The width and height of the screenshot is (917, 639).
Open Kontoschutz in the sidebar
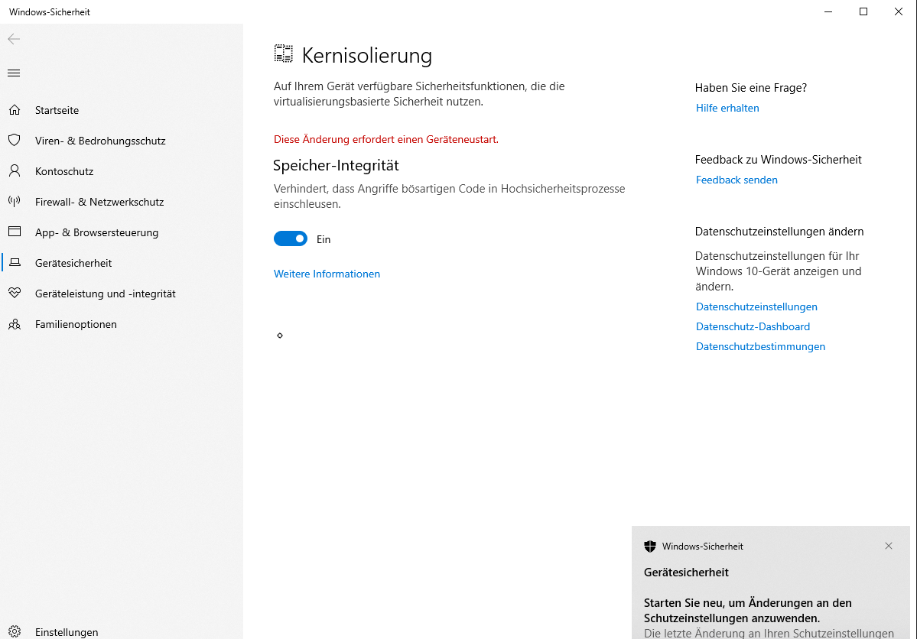tap(64, 171)
